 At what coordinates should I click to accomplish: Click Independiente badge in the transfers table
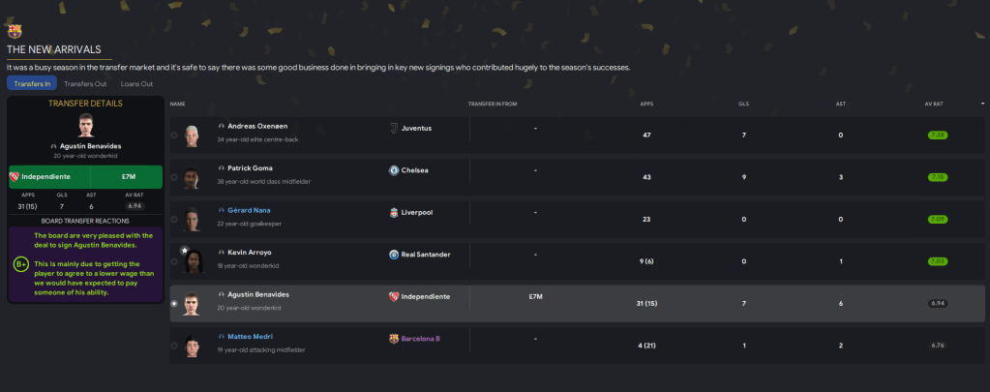[394, 296]
